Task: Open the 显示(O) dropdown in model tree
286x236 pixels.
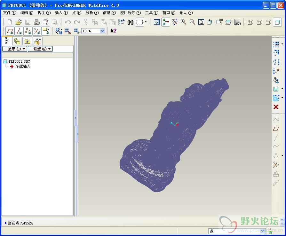Action: point(15,49)
